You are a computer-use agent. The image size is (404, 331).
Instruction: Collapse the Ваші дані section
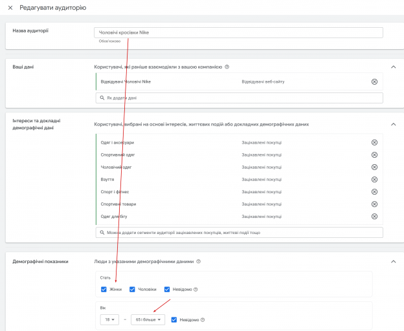pos(394,67)
